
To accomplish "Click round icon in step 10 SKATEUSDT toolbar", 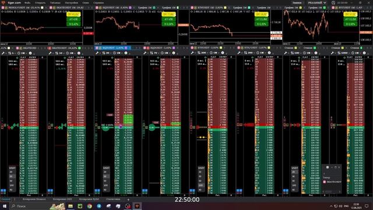I will point(79,53).
